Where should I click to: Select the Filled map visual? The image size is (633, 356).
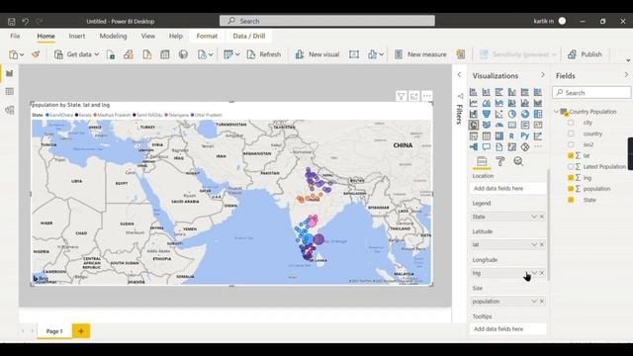coord(487,125)
